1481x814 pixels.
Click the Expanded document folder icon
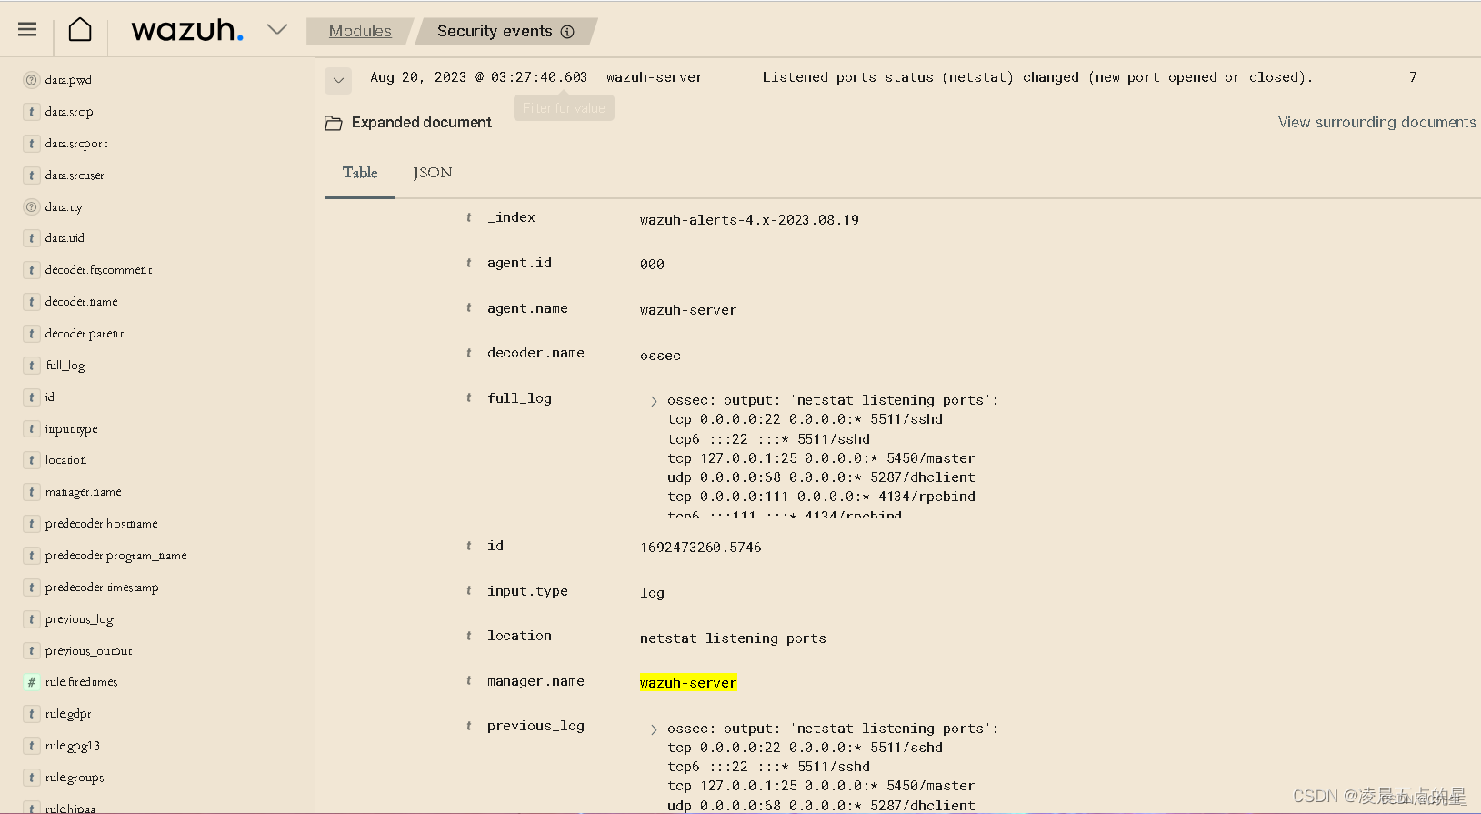334,123
